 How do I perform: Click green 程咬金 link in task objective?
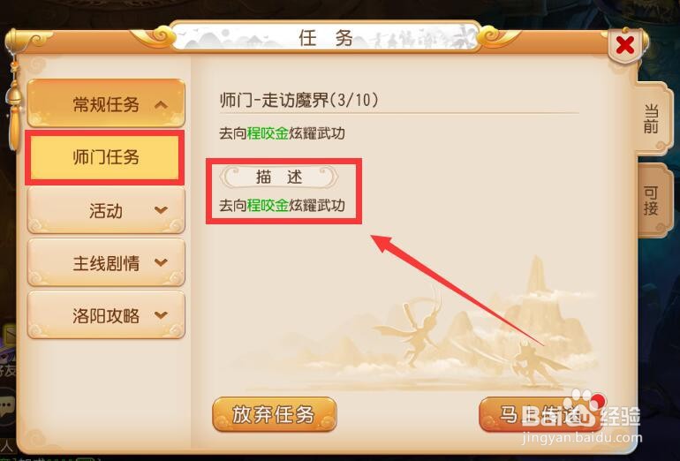click(268, 133)
